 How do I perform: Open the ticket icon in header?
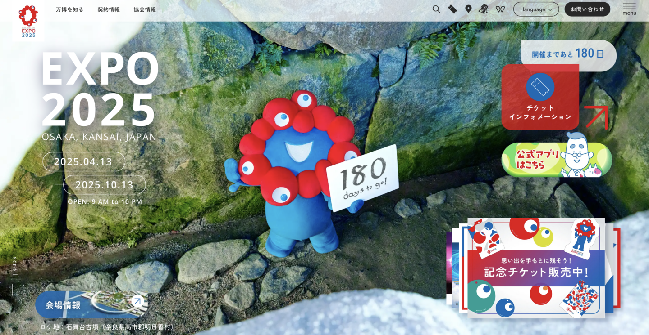(x=452, y=9)
